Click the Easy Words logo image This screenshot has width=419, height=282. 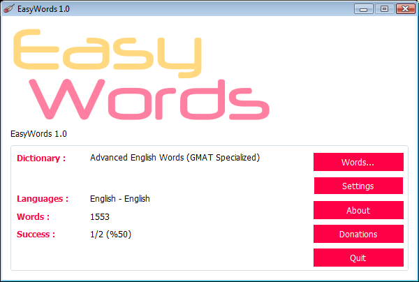[141, 74]
